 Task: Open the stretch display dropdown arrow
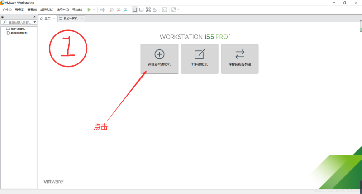pos(178,10)
